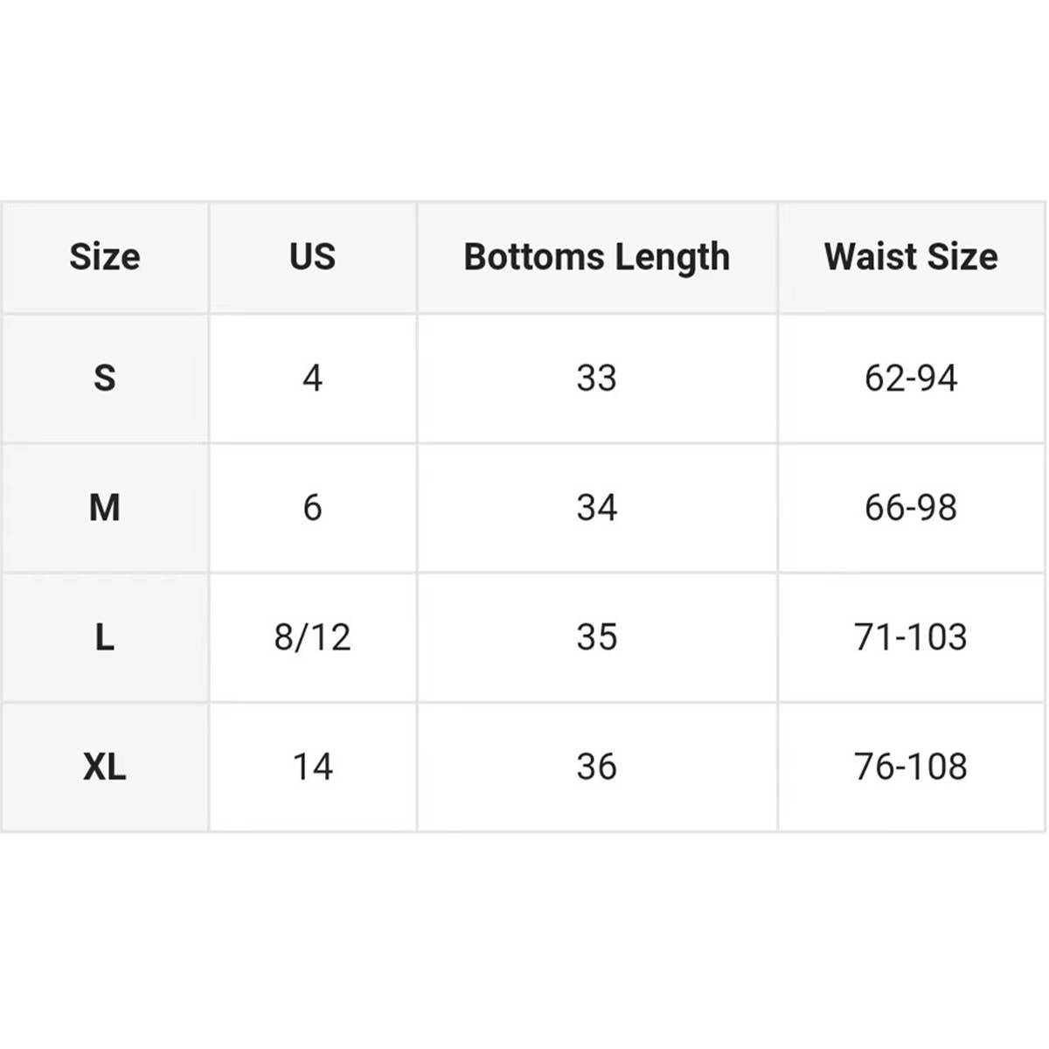Viewport: 1049px width, 1049px height.
Task: Select the S size row label
Action: tap(105, 378)
